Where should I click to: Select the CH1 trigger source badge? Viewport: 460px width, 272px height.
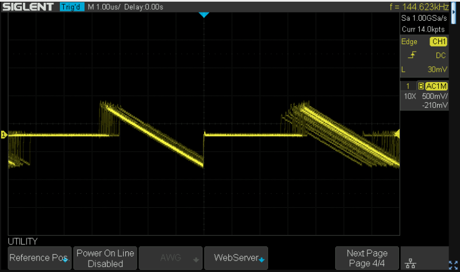pyautogui.click(x=439, y=42)
